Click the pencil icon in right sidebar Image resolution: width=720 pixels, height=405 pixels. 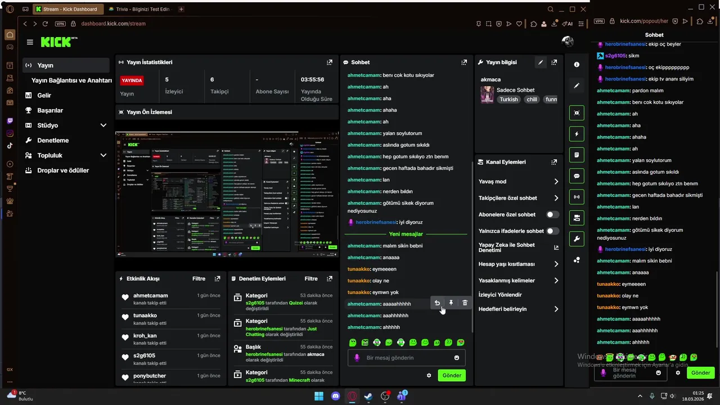577,86
